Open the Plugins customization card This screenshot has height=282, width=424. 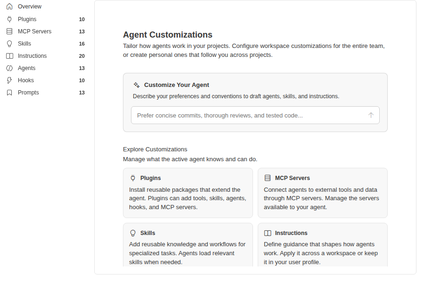[x=188, y=193]
